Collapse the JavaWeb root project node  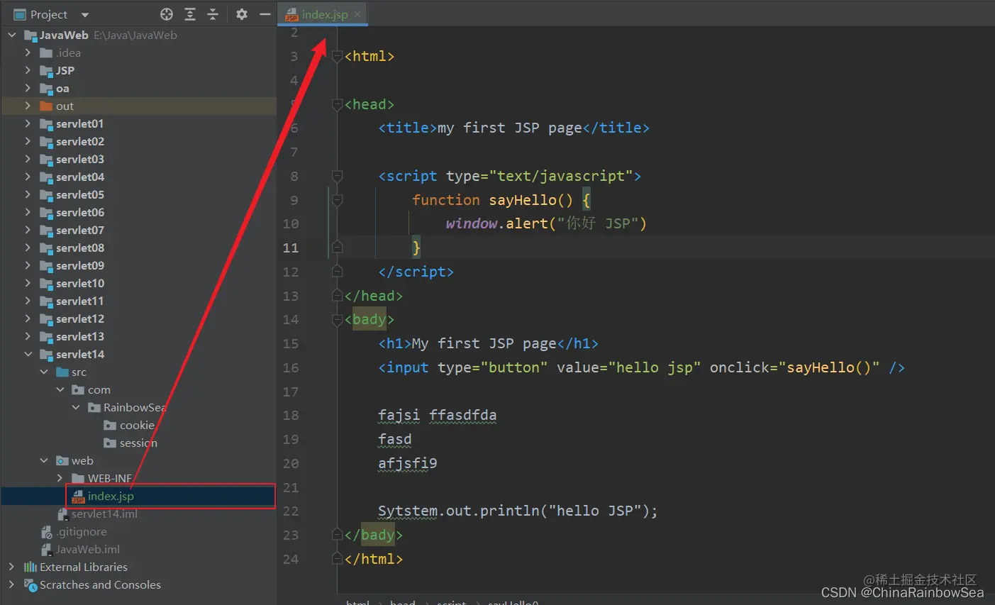pos(12,35)
